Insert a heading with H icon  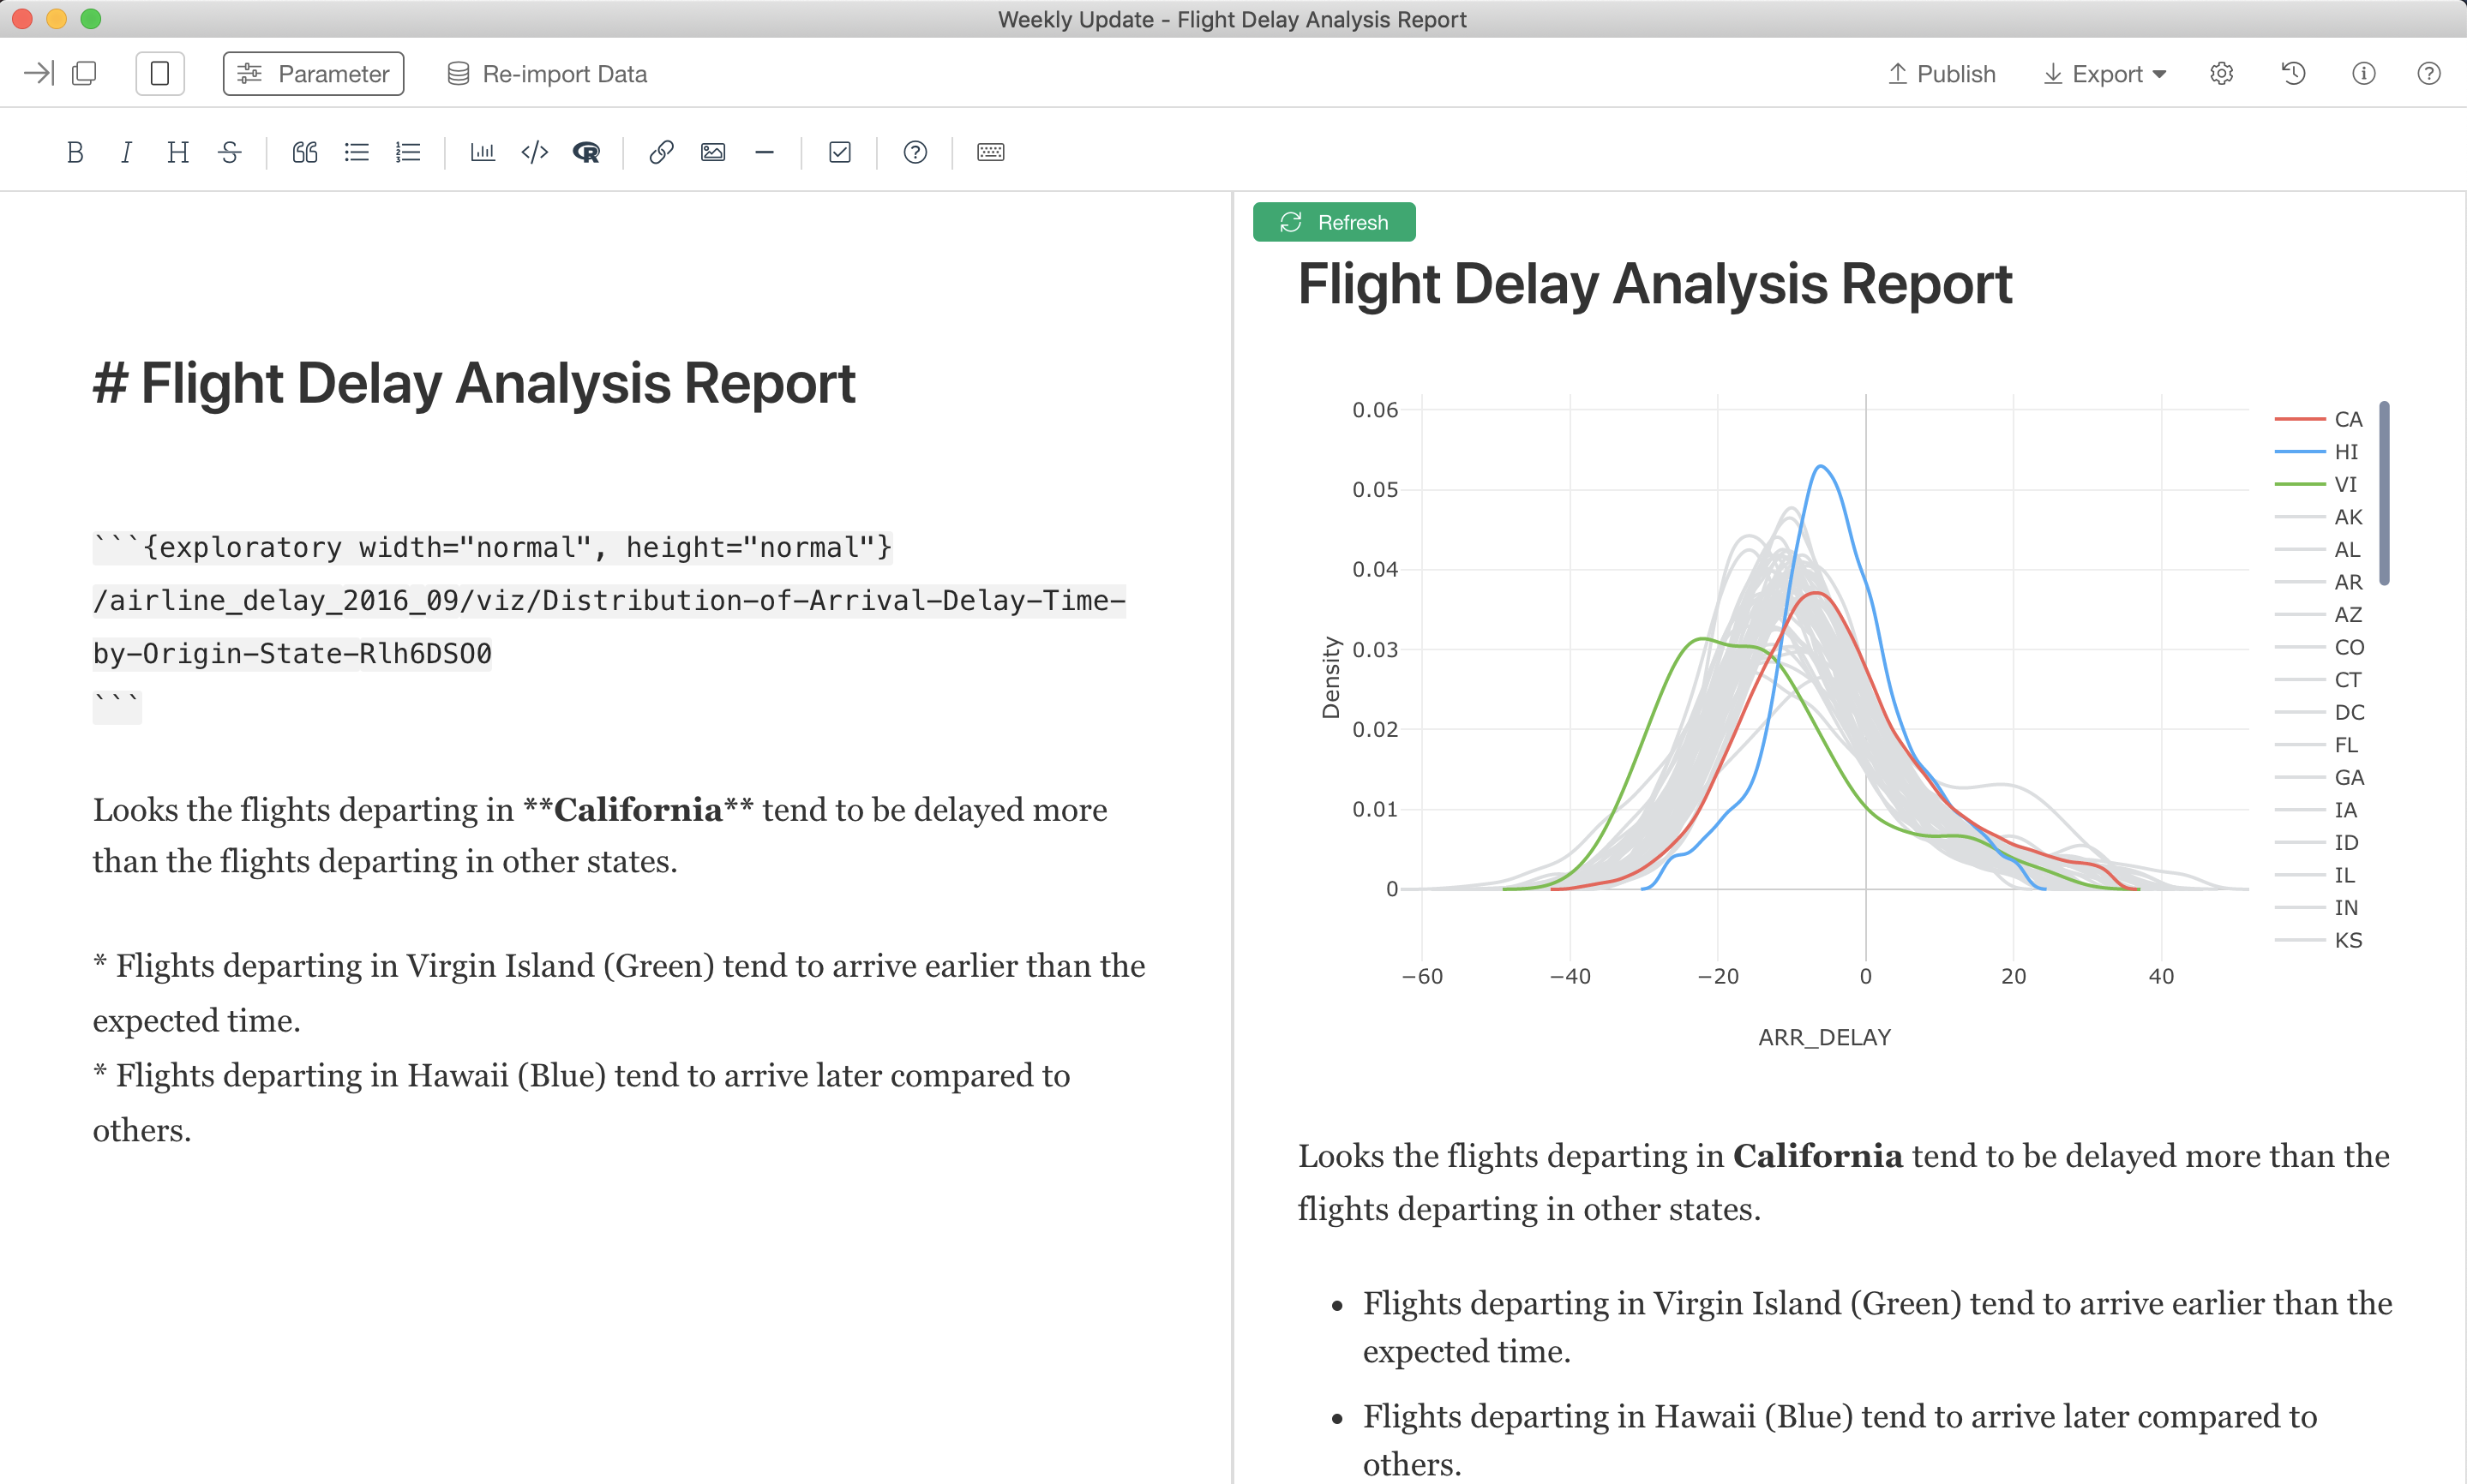[x=178, y=152]
